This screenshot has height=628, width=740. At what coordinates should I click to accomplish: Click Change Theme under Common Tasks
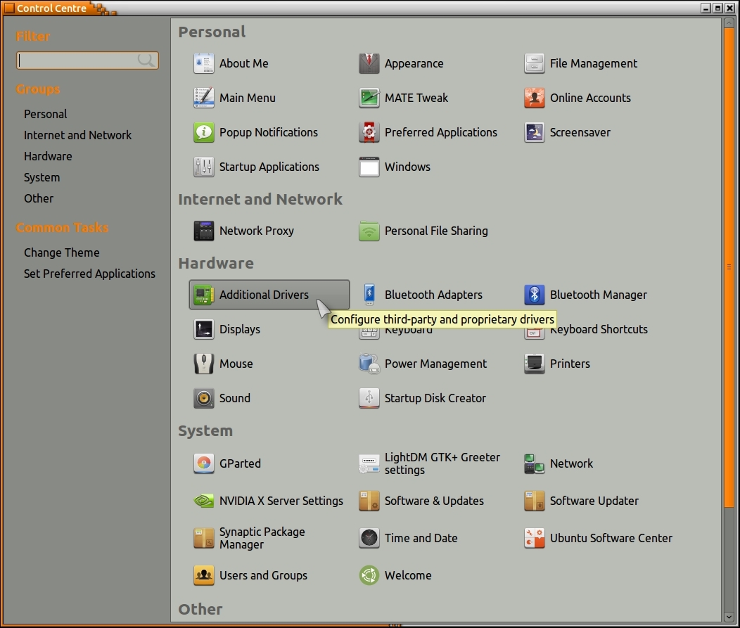click(62, 252)
